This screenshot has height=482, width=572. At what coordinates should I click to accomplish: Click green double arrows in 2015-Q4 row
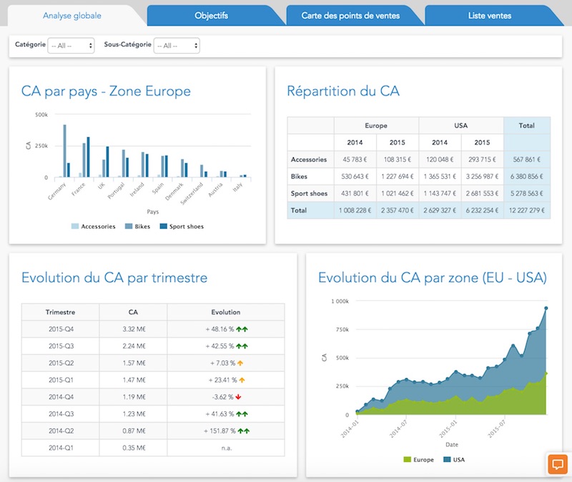click(x=242, y=329)
